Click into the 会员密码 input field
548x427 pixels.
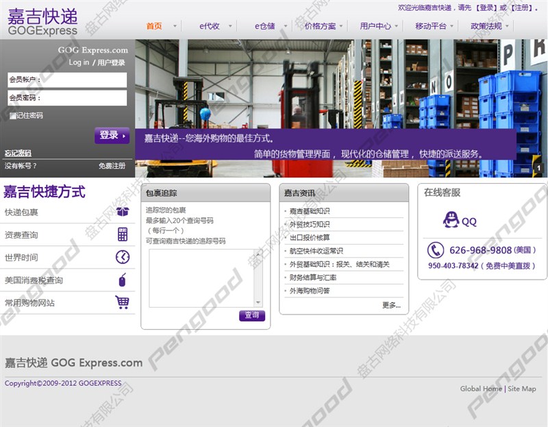[67, 98]
